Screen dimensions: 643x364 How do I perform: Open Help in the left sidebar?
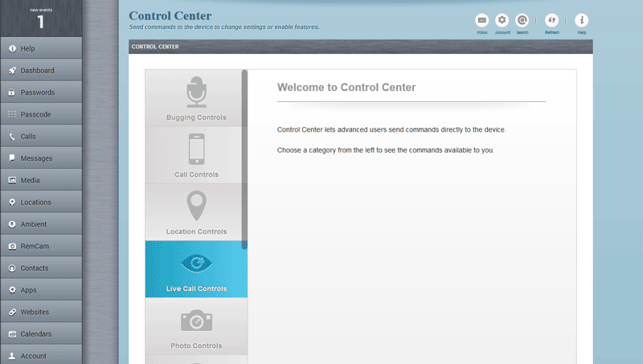click(x=41, y=48)
